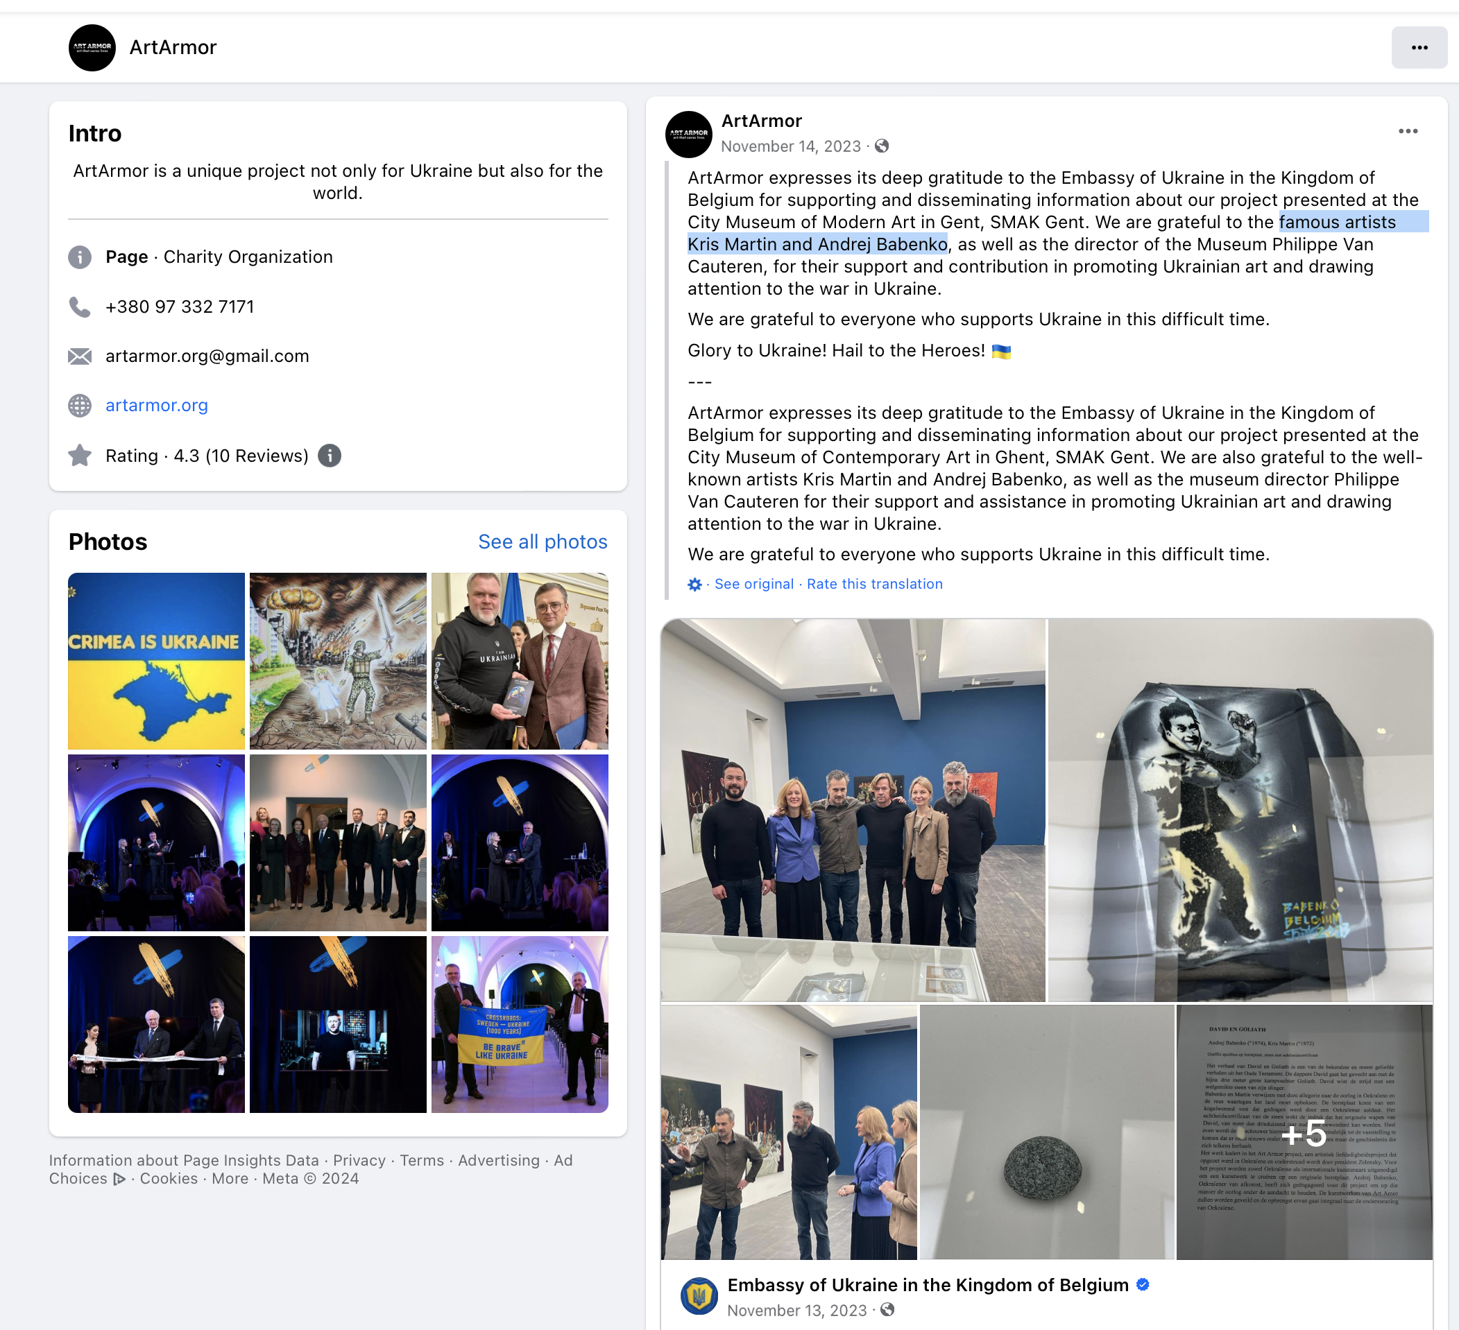This screenshot has width=1459, height=1330.
Task: Click the Embassy of Ukraine avatar icon
Action: 699,1296
